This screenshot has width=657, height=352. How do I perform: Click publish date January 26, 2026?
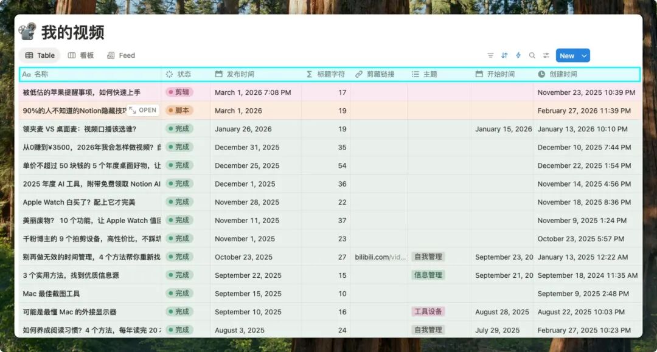coord(243,129)
